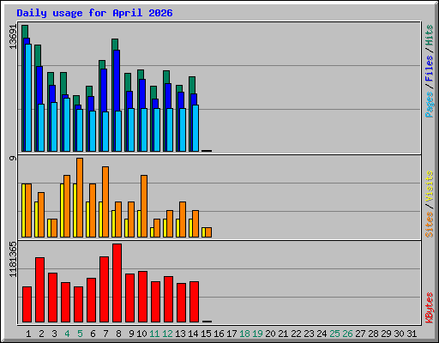Click weekend day 26 label

pos(347,334)
